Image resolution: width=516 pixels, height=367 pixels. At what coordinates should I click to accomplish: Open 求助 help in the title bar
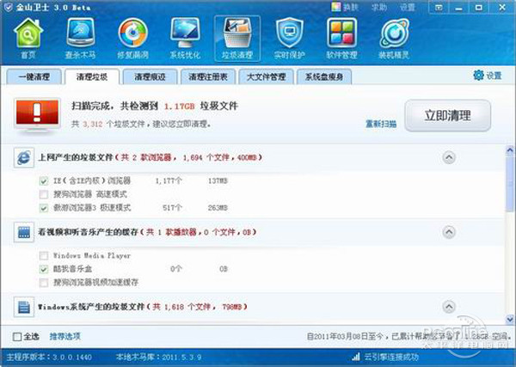pos(379,7)
